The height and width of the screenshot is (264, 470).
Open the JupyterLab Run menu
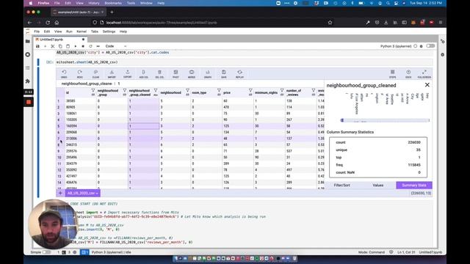[x=69, y=32]
